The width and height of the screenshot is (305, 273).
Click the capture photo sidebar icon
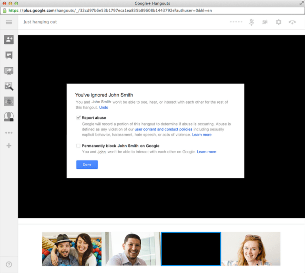[x=9, y=86]
